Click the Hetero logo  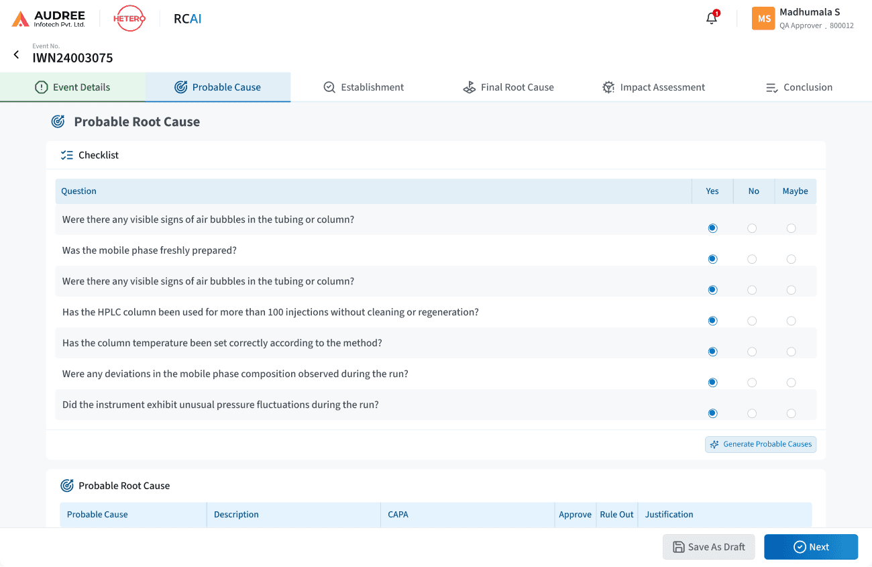[129, 18]
